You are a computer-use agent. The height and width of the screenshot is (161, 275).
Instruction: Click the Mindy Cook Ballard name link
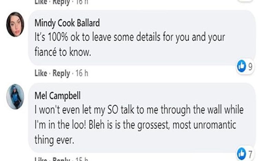(67, 23)
